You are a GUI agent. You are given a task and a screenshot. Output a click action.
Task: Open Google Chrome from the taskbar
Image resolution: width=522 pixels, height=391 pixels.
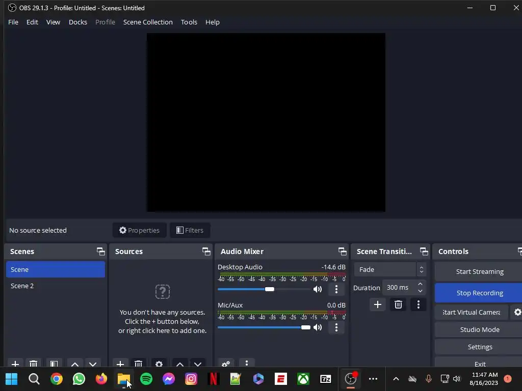pos(56,379)
